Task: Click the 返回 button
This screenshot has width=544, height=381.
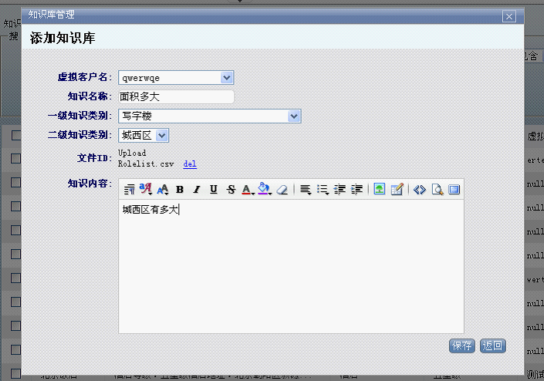Action: [492, 346]
